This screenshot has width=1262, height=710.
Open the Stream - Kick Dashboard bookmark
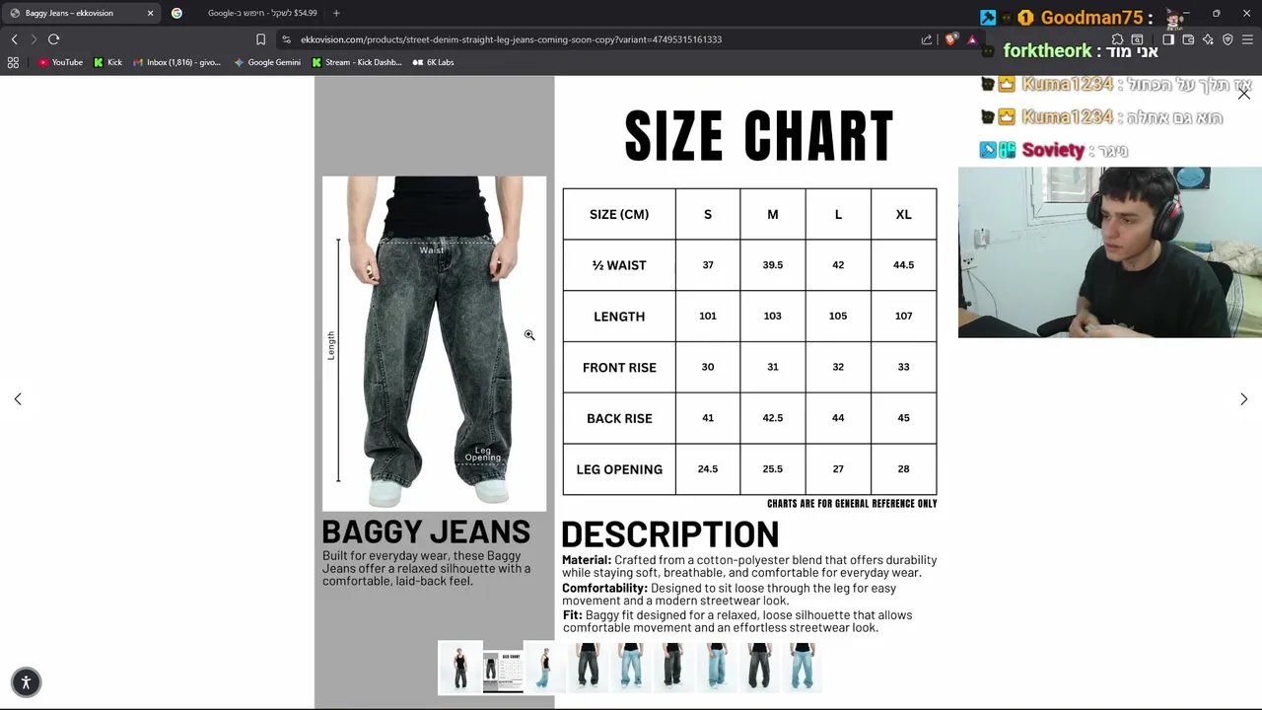pyautogui.click(x=357, y=62)
